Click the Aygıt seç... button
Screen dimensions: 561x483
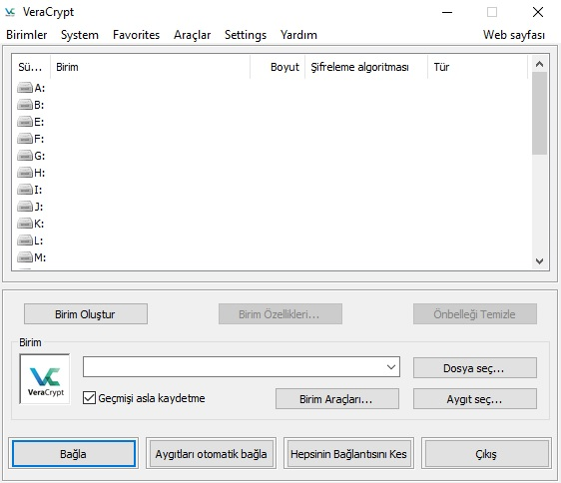[x=475, y=399]
